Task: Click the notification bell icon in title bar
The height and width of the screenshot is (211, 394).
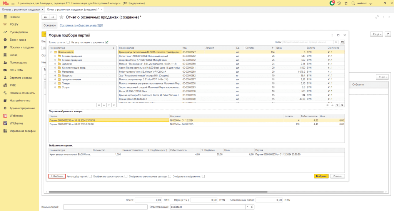Action: [332, 3]
